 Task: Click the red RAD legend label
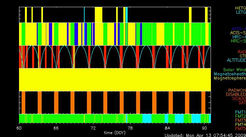(x=241, y=52)
